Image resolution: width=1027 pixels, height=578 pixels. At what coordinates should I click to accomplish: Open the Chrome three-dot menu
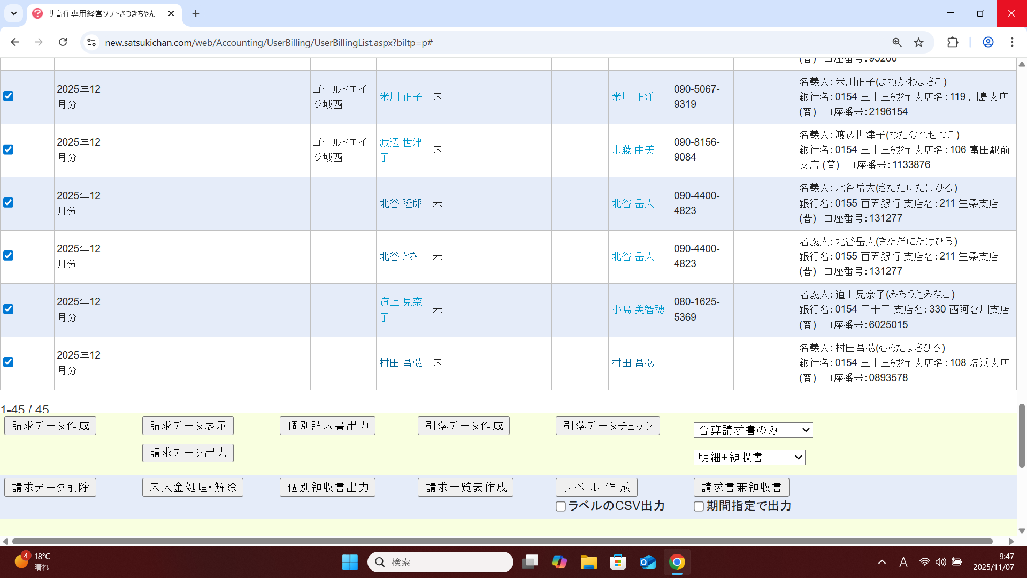[1012, 42]
